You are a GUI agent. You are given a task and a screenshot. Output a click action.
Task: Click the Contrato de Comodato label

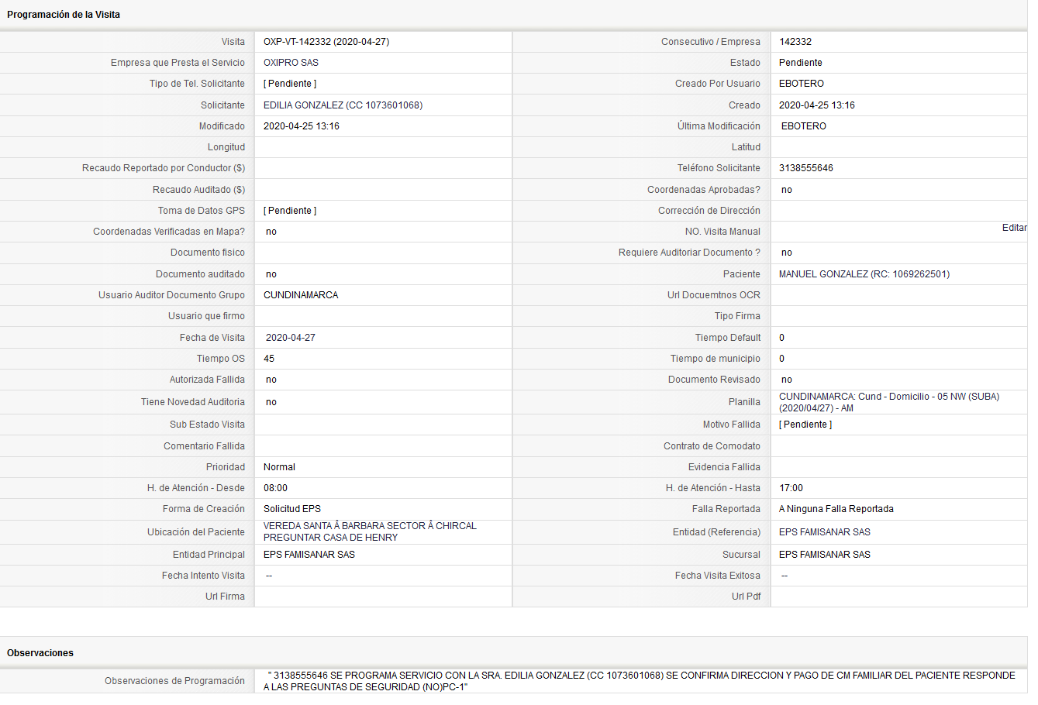click(x=712, y=446)
